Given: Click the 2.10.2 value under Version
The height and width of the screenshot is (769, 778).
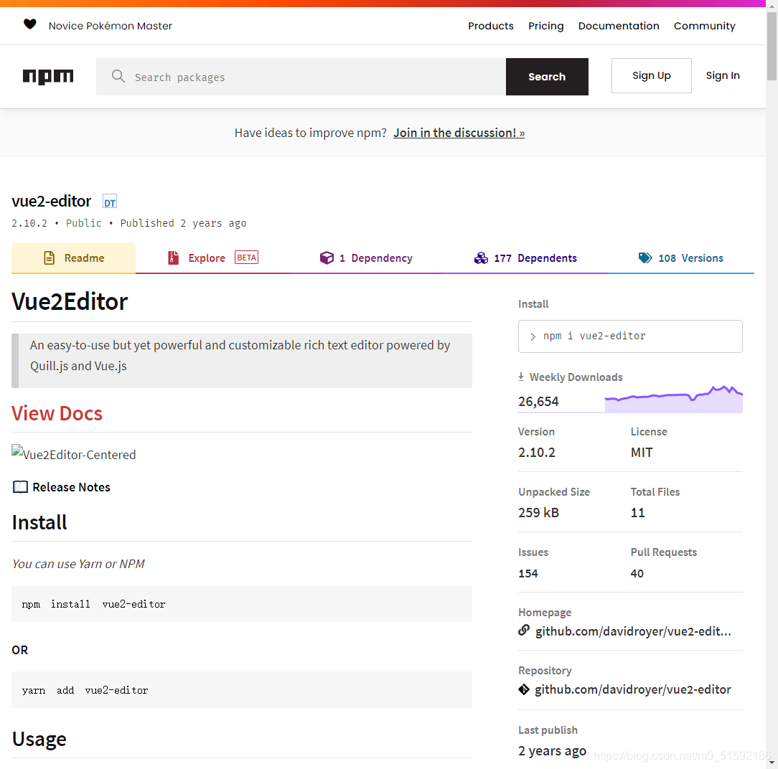Looking at the screenshot, I should pos(537,452).
